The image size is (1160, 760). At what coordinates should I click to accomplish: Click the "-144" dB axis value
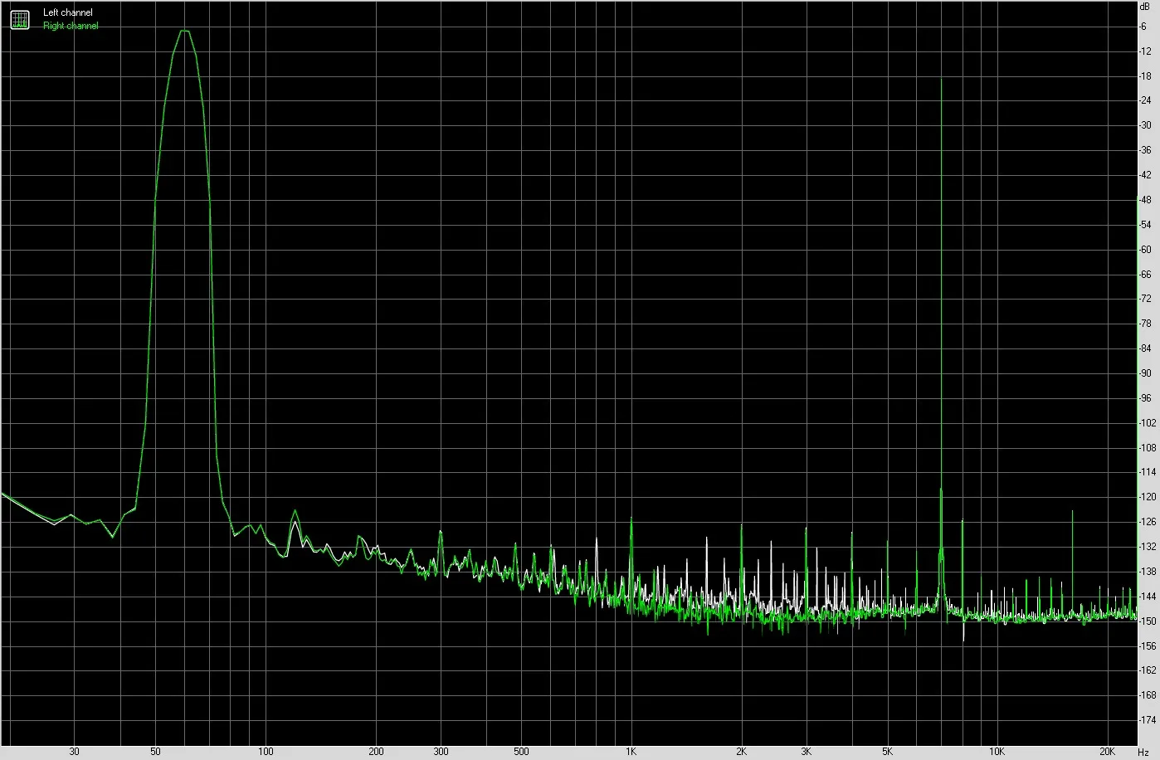point(1148,597)
